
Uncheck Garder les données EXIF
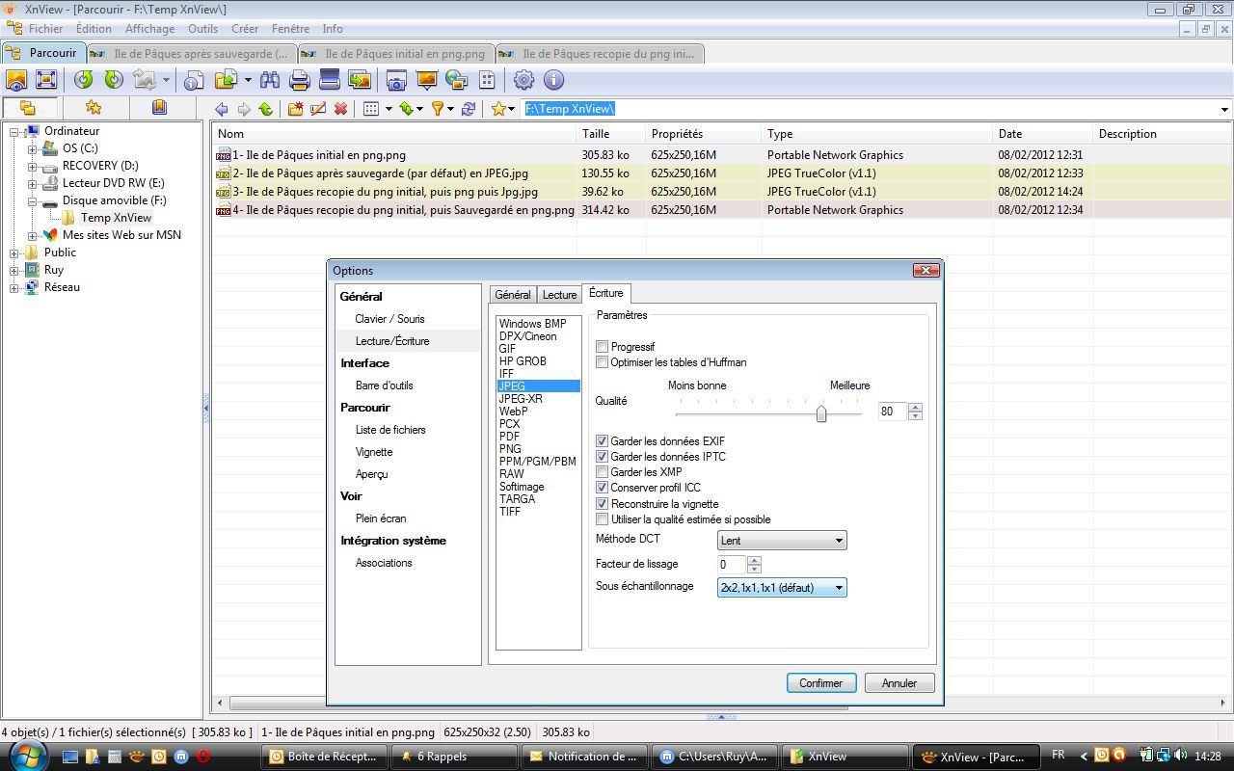(x=603, y=441)
